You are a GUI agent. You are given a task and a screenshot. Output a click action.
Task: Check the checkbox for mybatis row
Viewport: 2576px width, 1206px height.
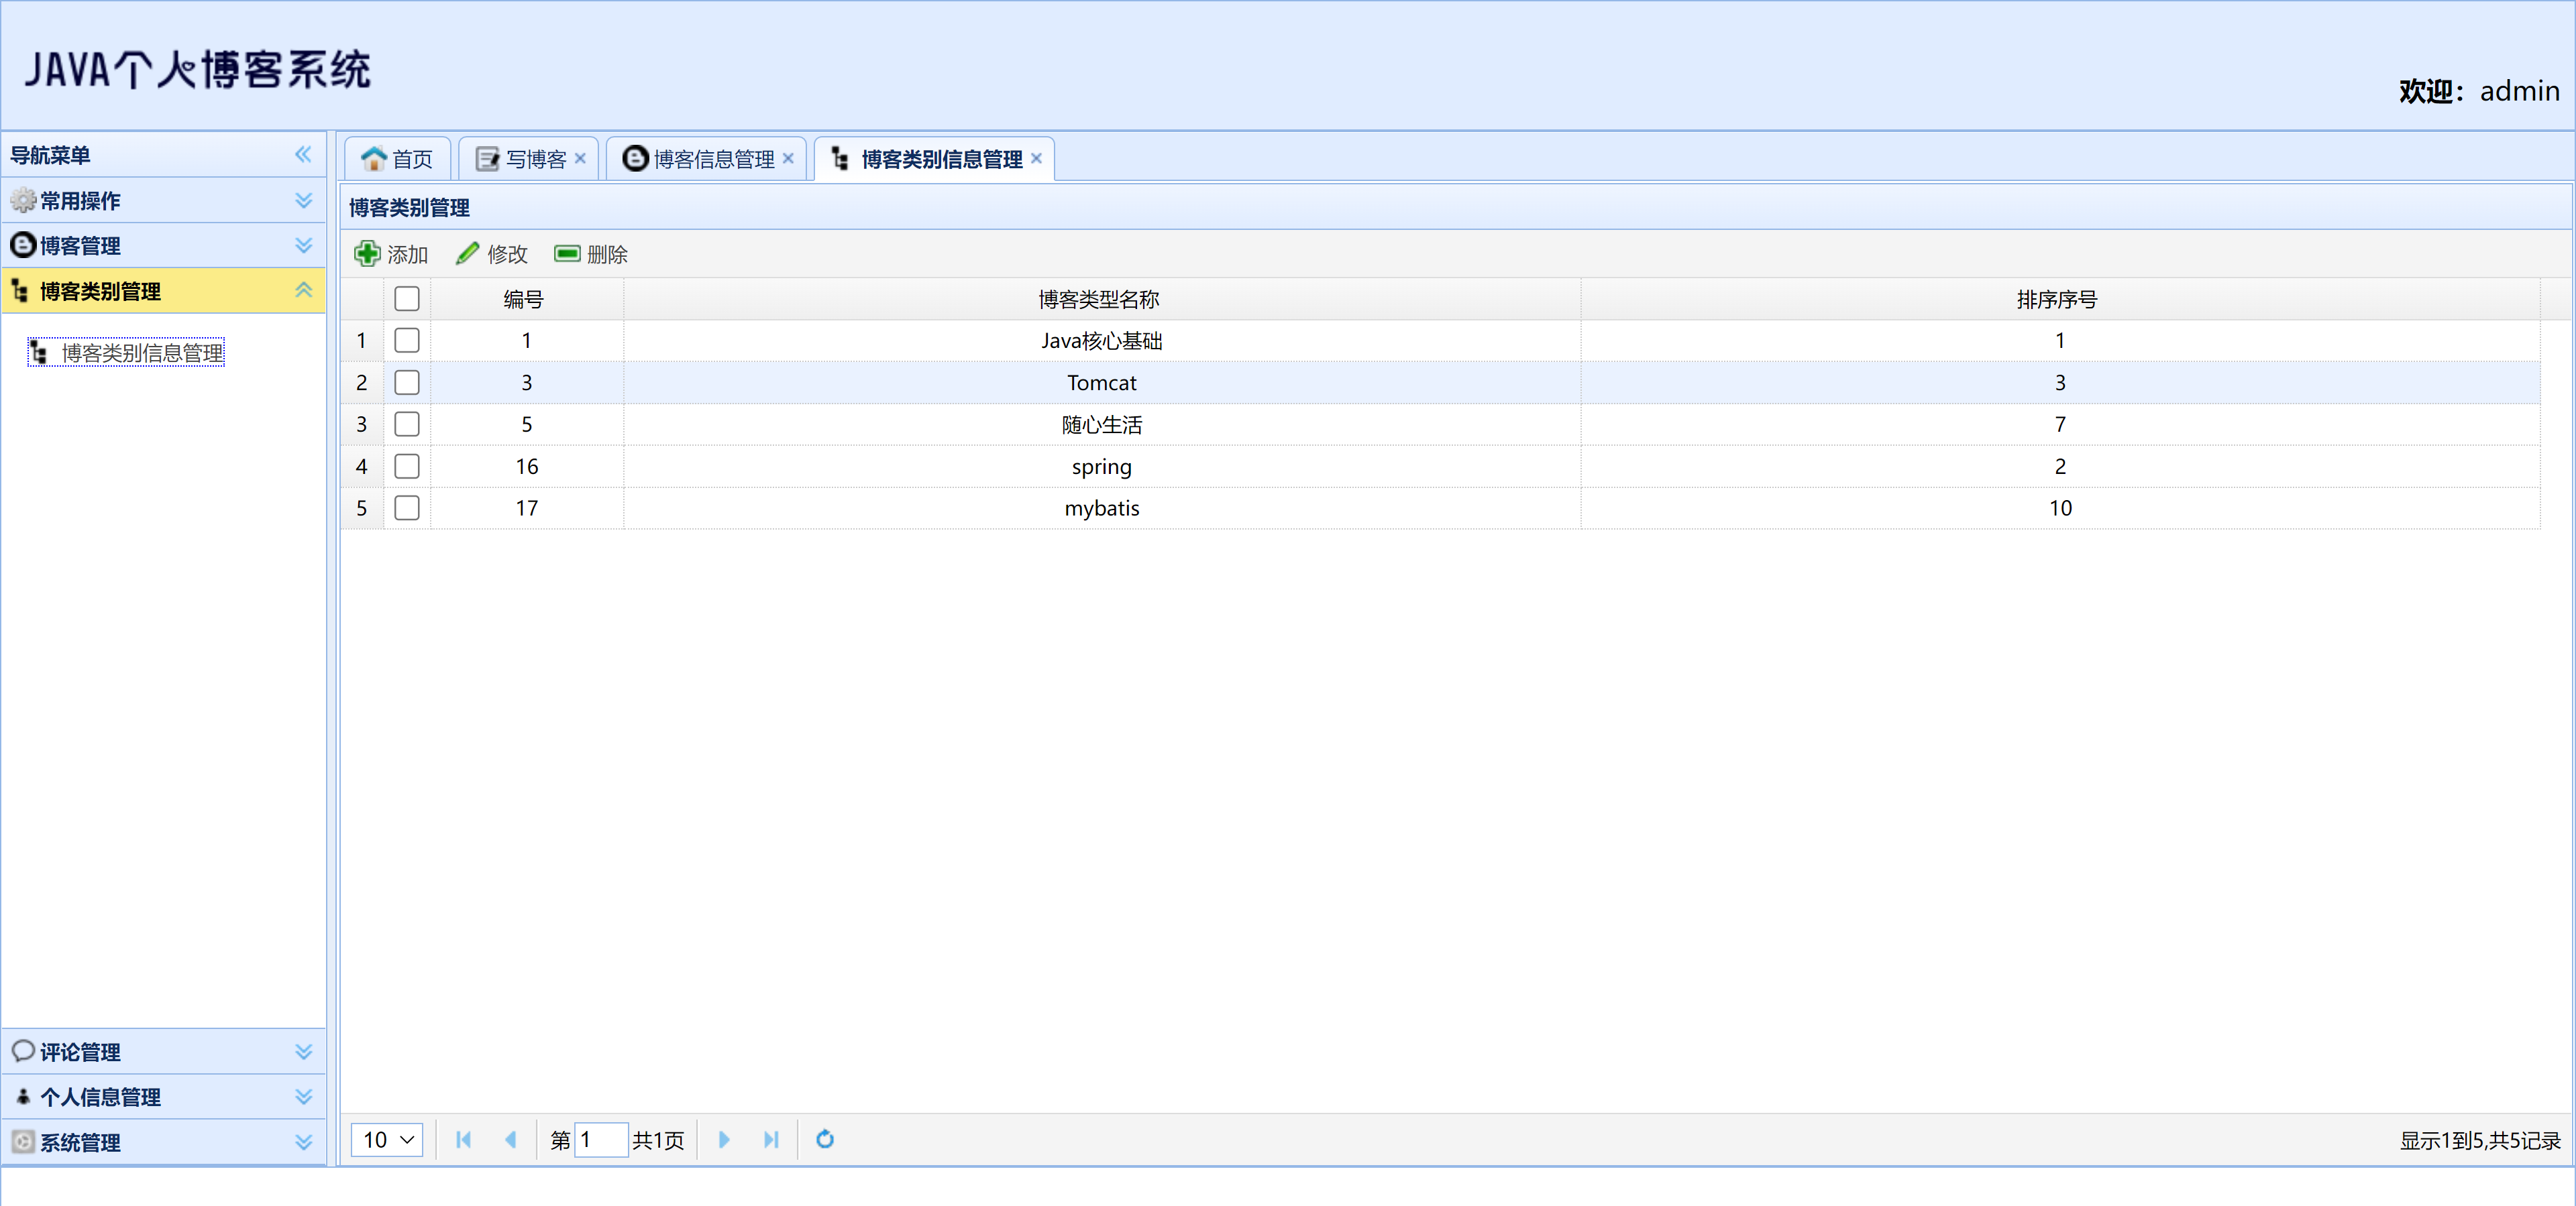point(407,507)
